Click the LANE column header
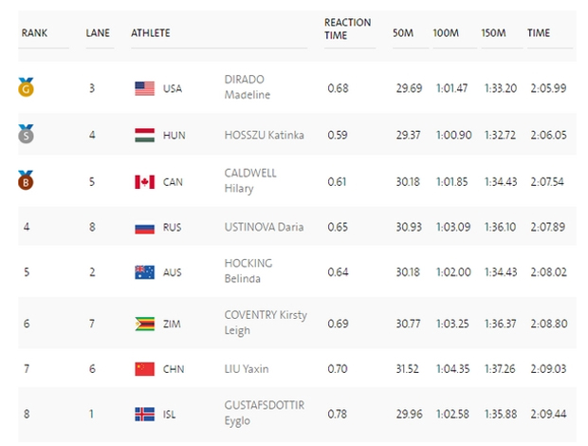 98,32
